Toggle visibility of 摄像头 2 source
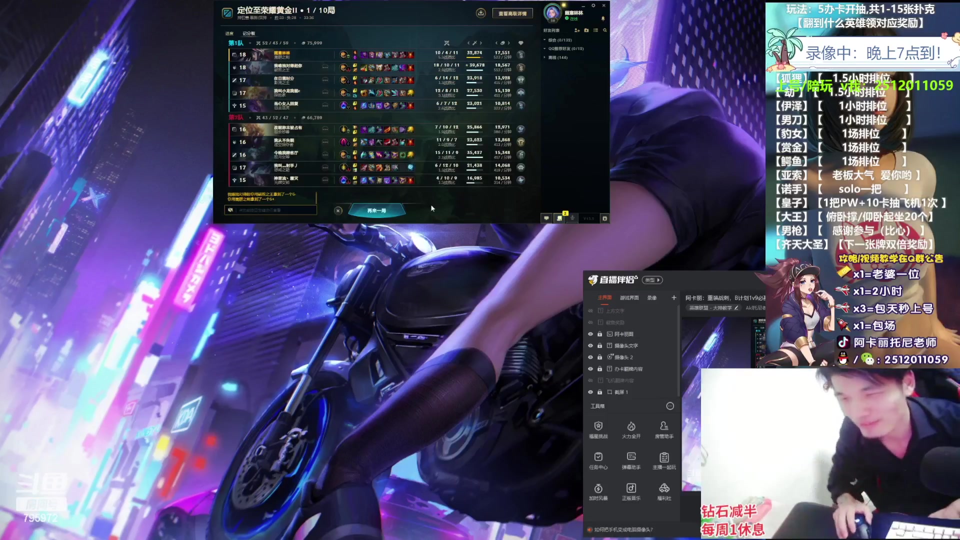This screenshot has height=540, width=960. (x=590, y=357)
